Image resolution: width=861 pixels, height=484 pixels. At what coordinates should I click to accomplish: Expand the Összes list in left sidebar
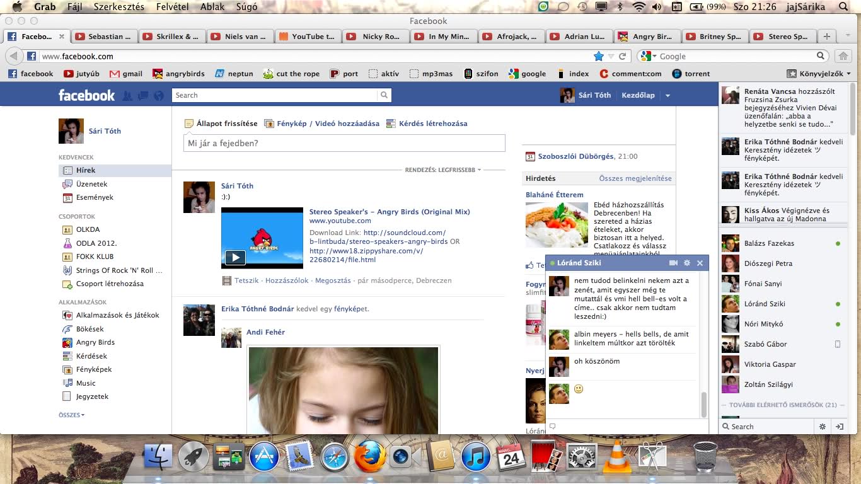coord(71,415)
